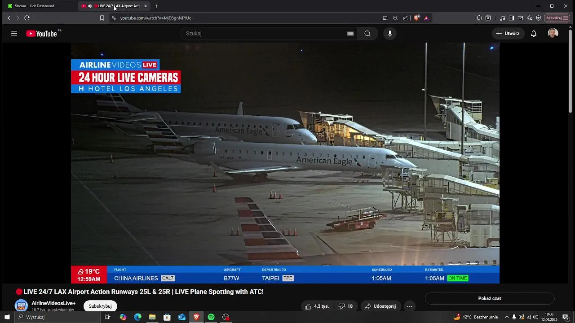Mute the LAX Airport tab audio icon
Screen dimensions: 575x323
click(x=89, y=6)
